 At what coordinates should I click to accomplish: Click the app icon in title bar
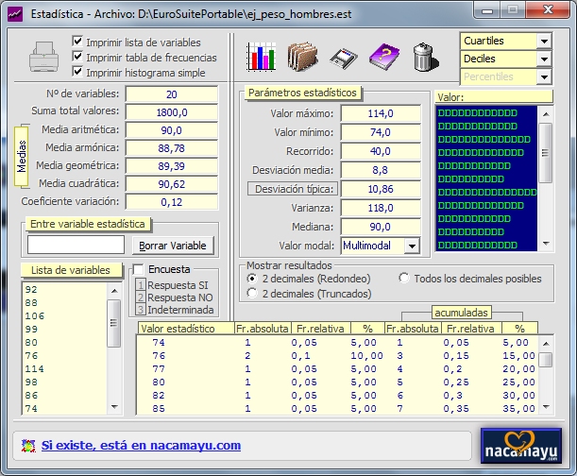15,13
